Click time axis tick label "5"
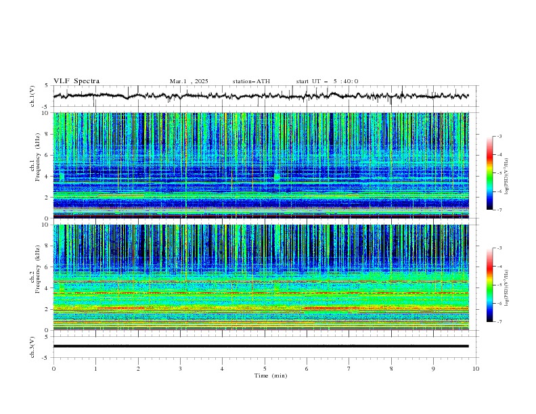Screen dimensions: 536x414 [265, 369]
